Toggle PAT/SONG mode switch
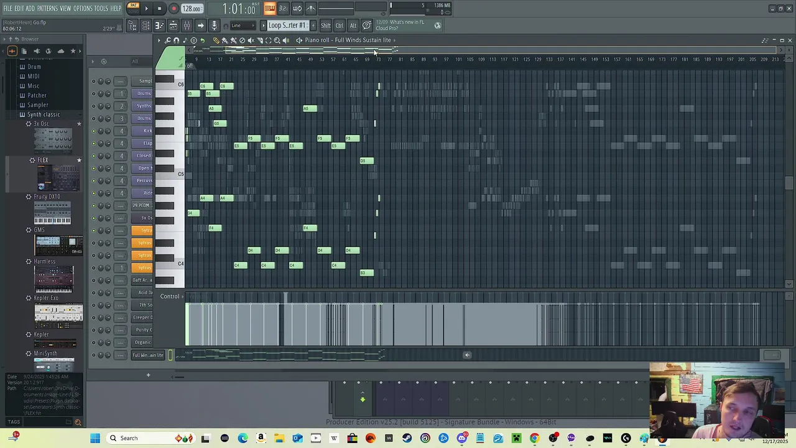 tap(133, 8)
